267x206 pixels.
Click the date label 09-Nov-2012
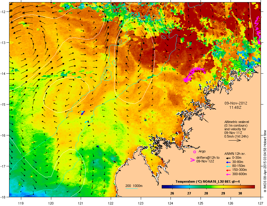coord(236,103)
